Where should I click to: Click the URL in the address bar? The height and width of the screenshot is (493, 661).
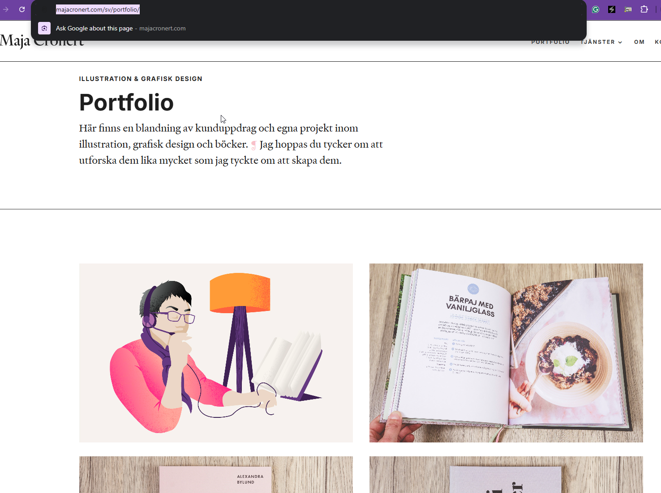pyautogui.click(x=98, y=9)
